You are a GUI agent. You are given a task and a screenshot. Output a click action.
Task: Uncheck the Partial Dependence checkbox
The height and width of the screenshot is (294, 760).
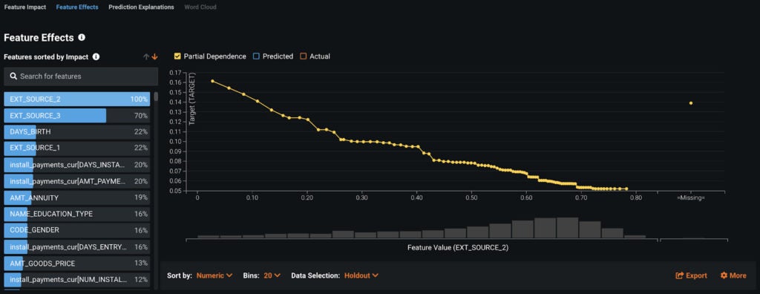click(177, 56)
